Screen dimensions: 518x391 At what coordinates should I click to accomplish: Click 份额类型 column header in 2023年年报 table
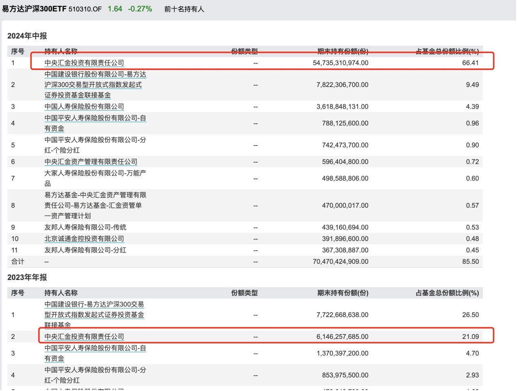[x=244, y=293]
